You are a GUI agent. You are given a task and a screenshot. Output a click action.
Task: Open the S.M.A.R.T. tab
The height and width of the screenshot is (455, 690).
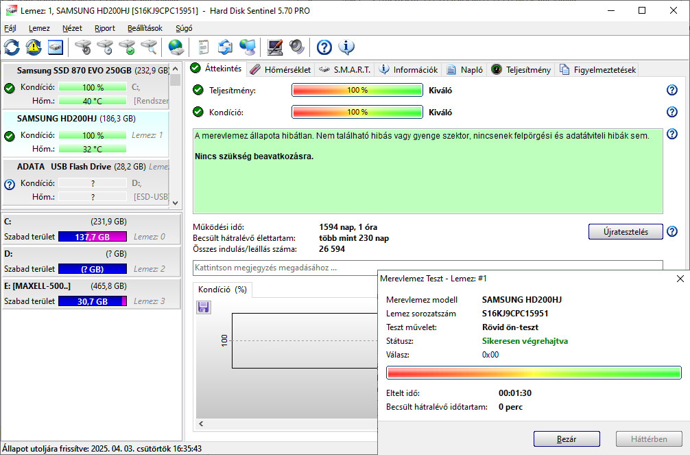(x=344, y=69)
